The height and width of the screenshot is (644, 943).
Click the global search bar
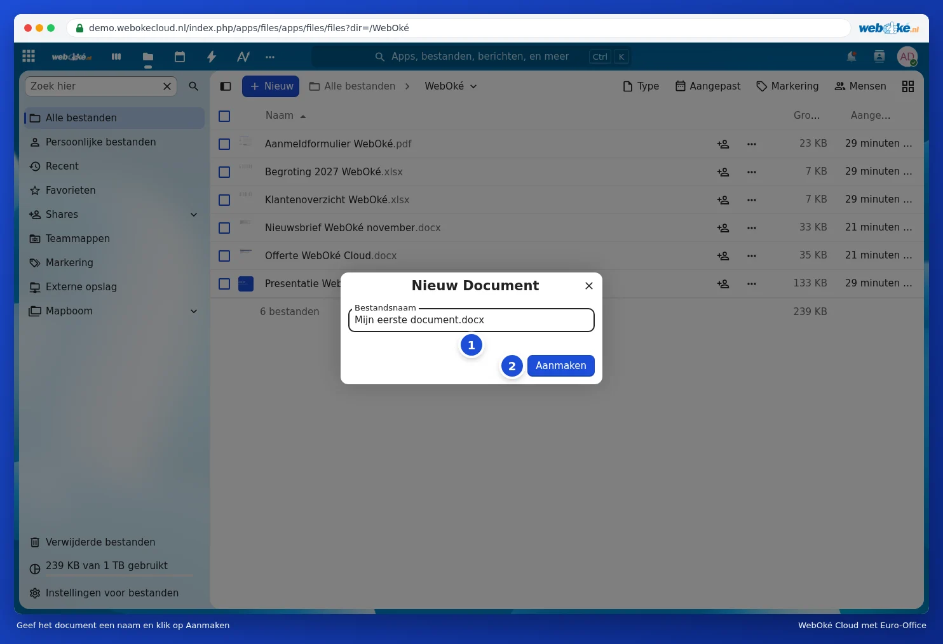[471, 57]
